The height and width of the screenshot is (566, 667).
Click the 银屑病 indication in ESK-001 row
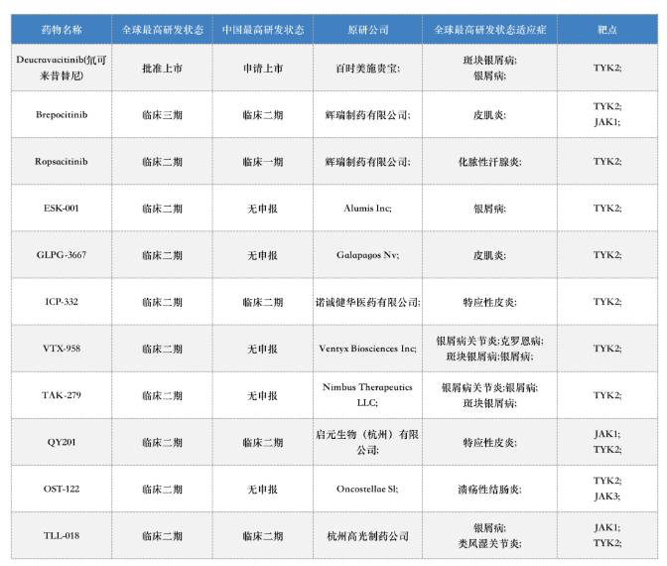[489, 209]
